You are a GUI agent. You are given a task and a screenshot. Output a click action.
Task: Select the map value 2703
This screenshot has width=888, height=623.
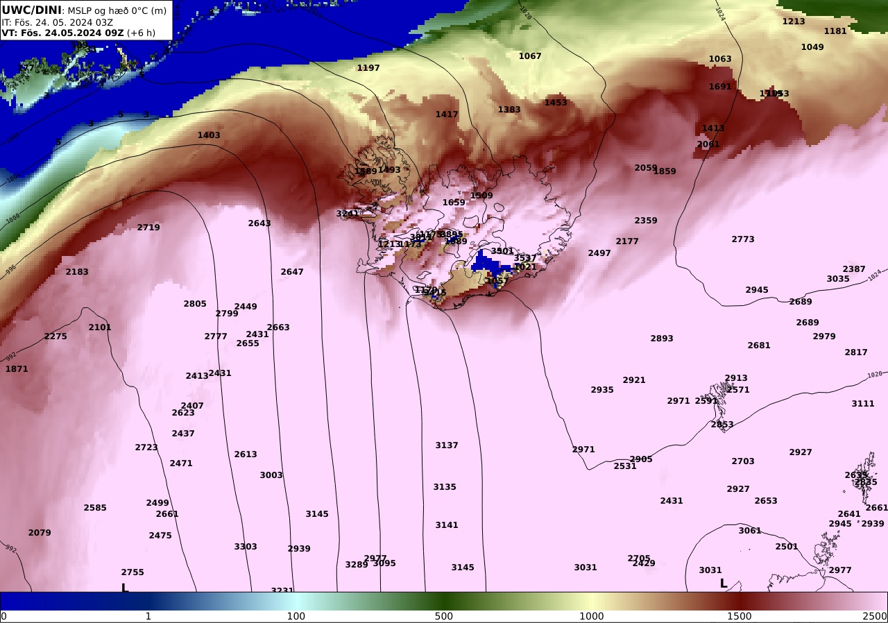pyautogui.click(x=743, y=461)
